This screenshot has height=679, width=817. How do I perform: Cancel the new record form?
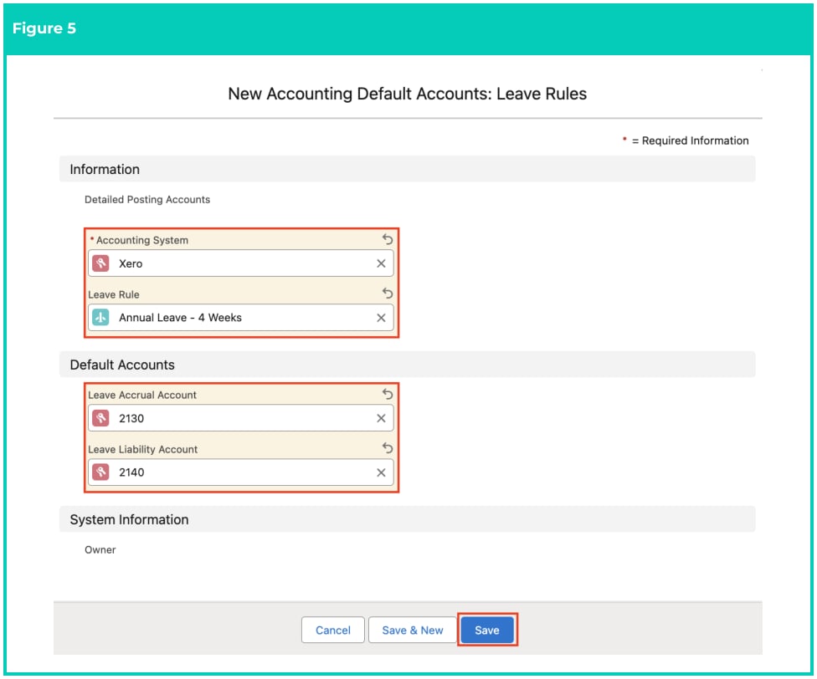click(333, 630)
